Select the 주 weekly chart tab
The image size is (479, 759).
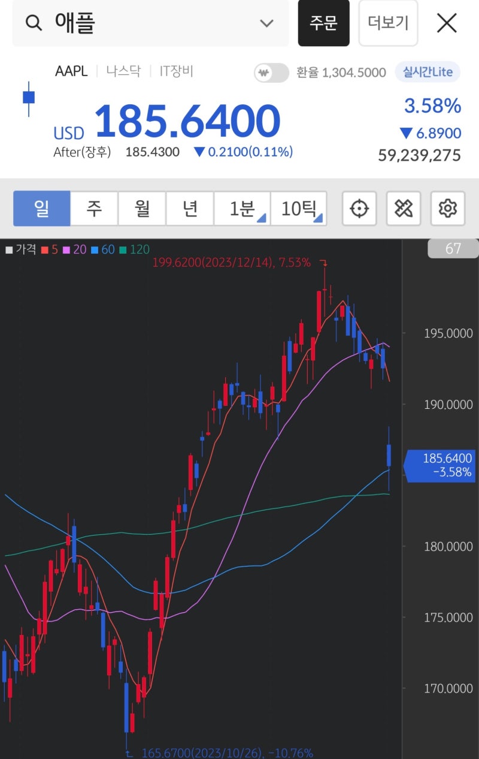tap(94, 209)
